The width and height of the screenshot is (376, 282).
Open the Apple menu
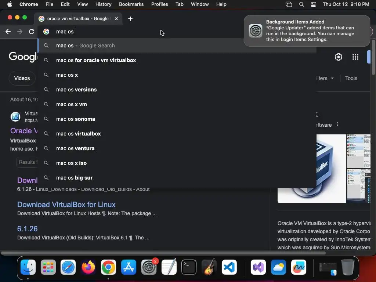[10, 4]
